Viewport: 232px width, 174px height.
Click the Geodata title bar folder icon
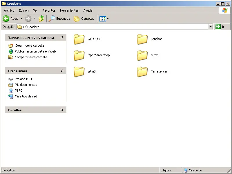click(x=4, y=3)
